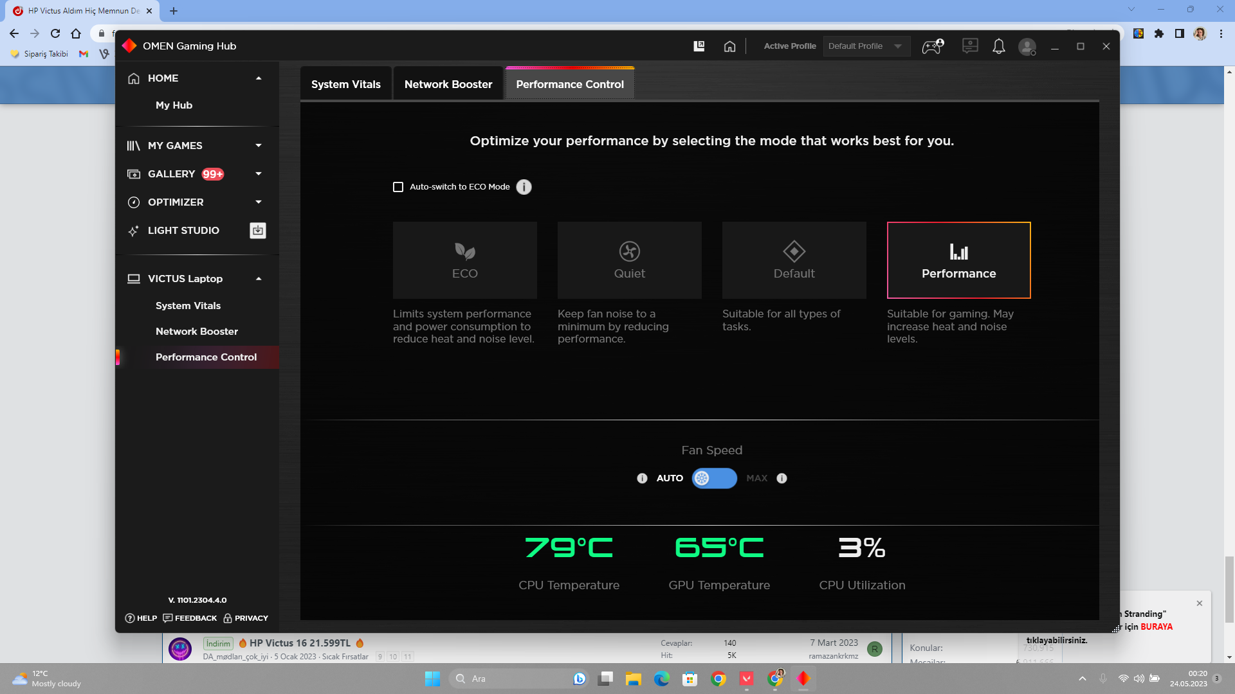
Task: Open the Active Profile dropdown
Action: pos(866,46)
